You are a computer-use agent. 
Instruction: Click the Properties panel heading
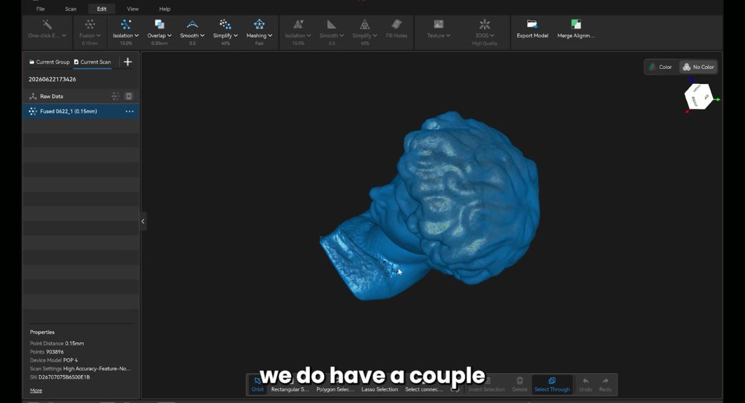42,332
